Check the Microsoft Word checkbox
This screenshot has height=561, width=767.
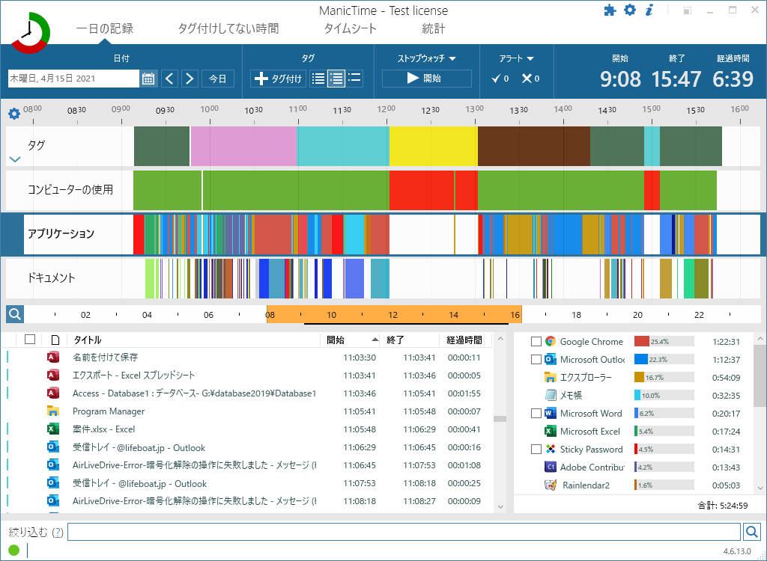click(536, 414)
